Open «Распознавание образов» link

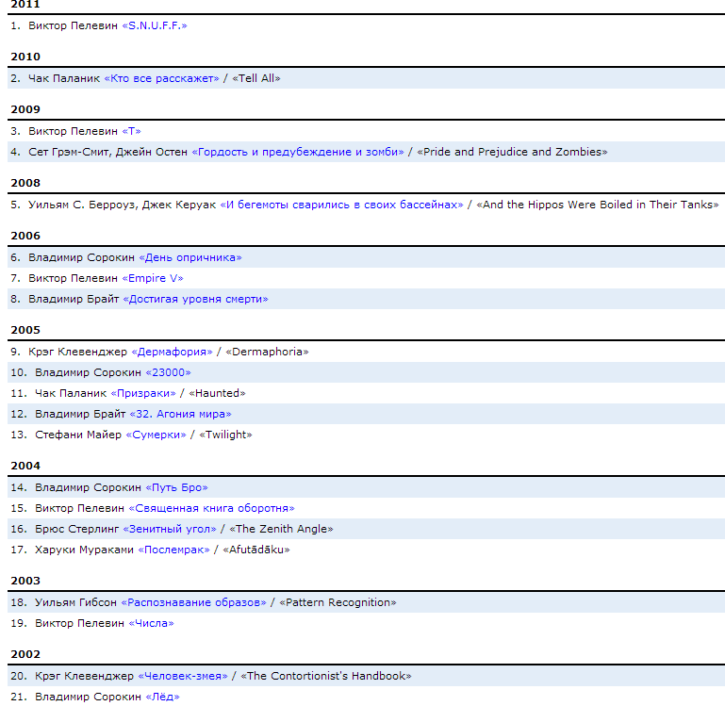click(193, 603)
